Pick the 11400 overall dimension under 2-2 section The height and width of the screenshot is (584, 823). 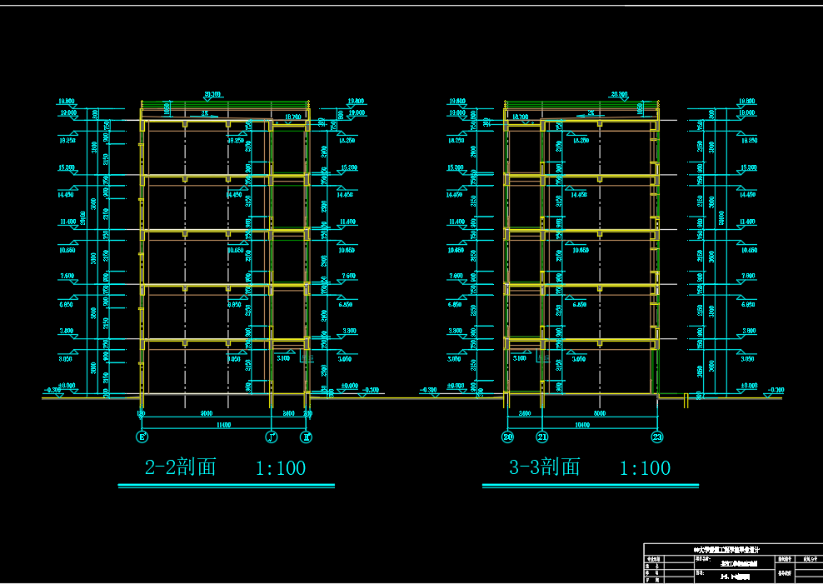(223, 425)
